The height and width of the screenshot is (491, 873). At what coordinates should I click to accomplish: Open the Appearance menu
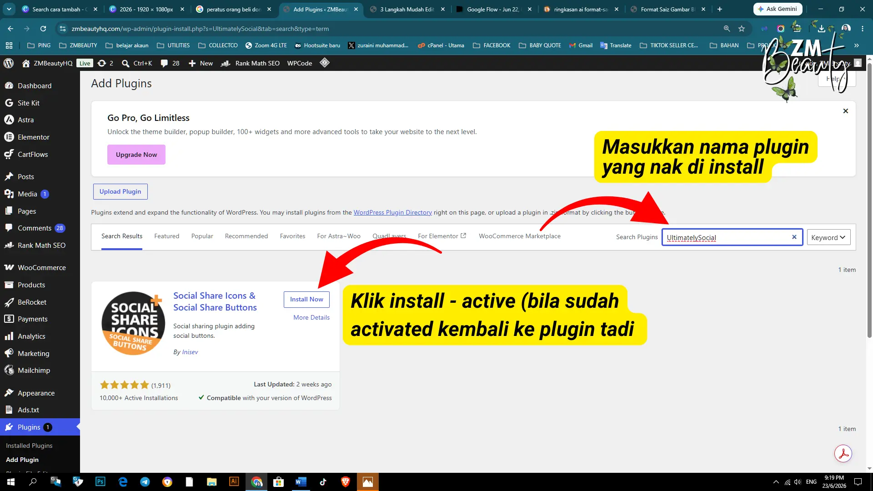coord(36,393)
